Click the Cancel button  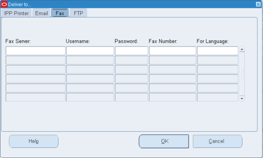pyautogui.click(x=217, y=141)
